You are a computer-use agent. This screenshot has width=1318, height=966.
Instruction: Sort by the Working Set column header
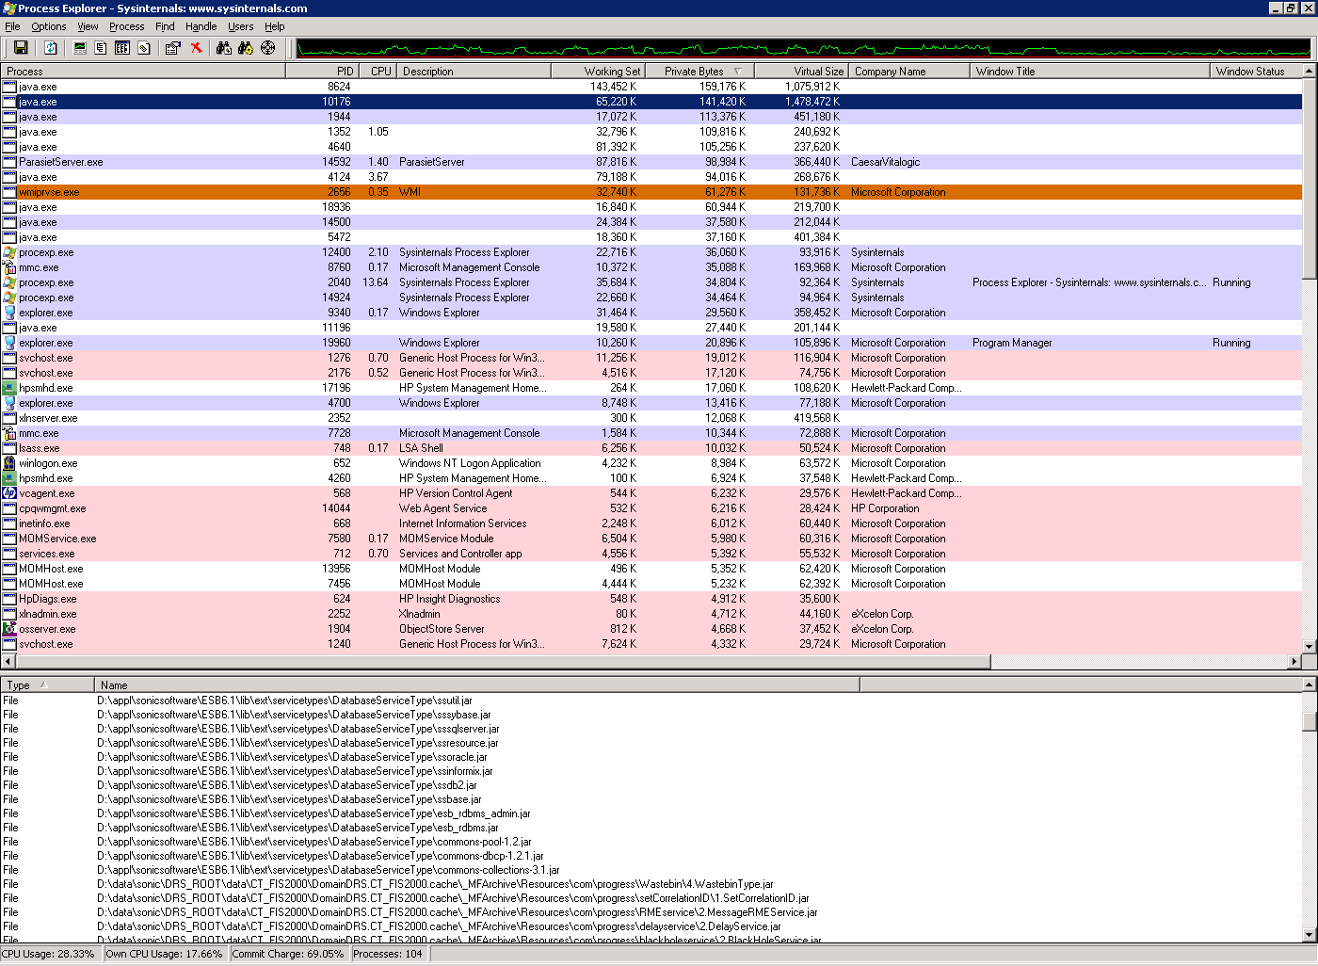pos(598,71)
